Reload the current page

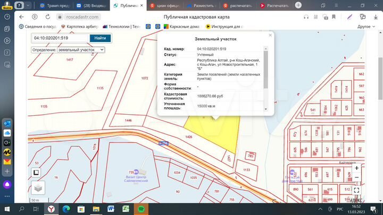(48, 17)
